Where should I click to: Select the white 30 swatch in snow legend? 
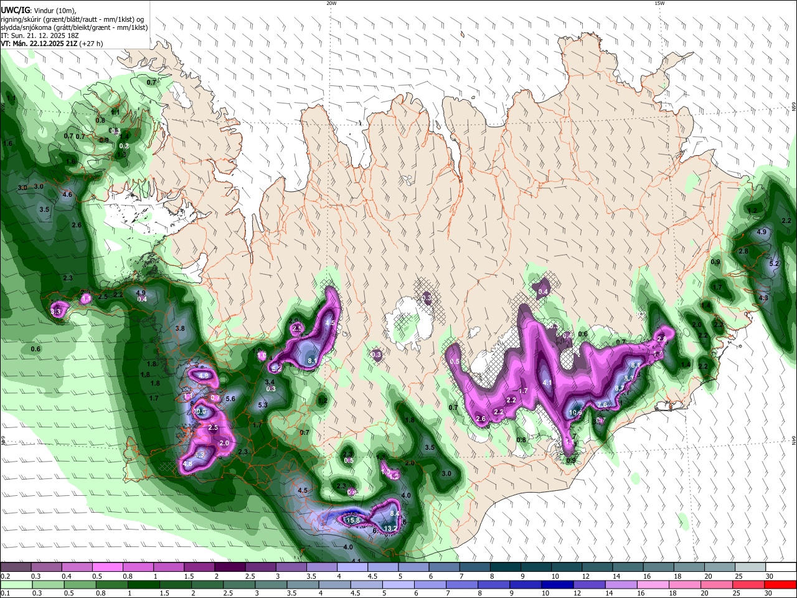(781, 567)
